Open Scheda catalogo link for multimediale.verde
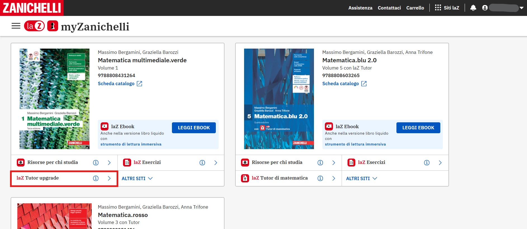 click(x=116, y=84)
